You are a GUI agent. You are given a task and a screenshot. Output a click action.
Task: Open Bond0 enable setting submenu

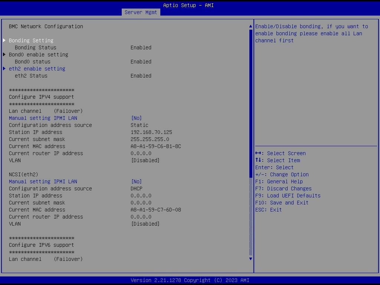coord(39,55)
